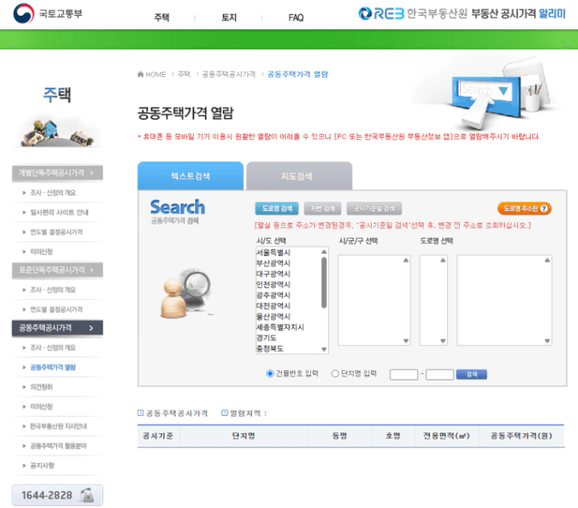Click the first building number input field
This screenshot has width=578, height=508.
[x=404, y=375]
